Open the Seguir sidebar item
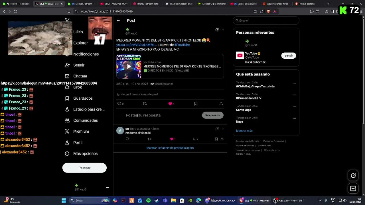365x205 pixels. 79,65
